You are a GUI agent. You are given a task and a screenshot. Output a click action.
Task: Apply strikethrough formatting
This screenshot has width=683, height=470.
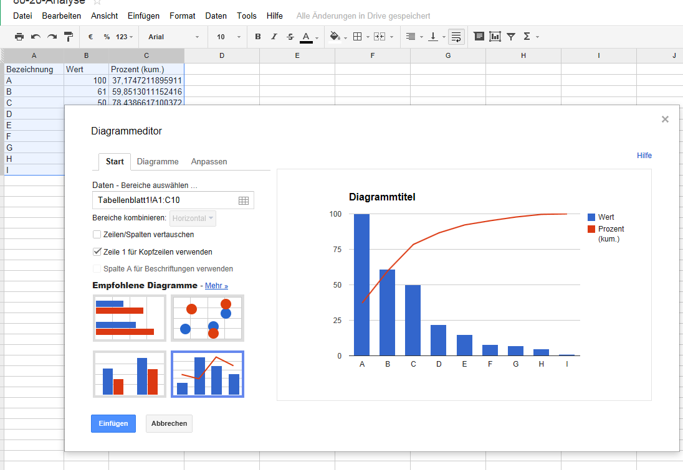pyautogui.click(x=290, y=37)
